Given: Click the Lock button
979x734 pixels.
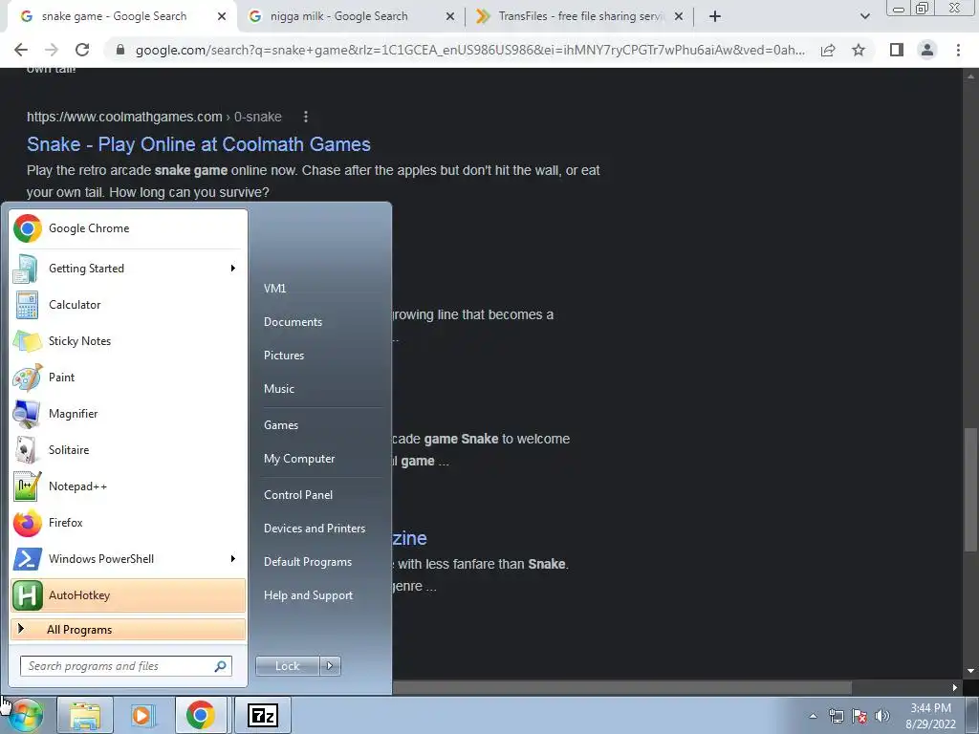Looking at the screenshot, I should pos(287,666).
